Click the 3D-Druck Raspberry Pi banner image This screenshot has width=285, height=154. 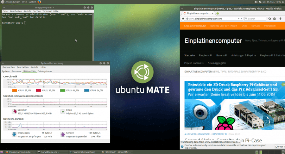click(235, 105)
